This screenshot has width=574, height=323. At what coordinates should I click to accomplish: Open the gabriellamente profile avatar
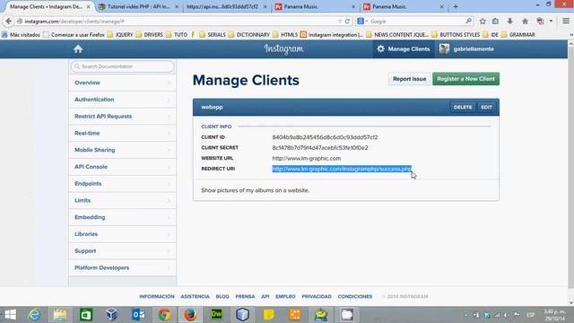click(x=444, y=48)
